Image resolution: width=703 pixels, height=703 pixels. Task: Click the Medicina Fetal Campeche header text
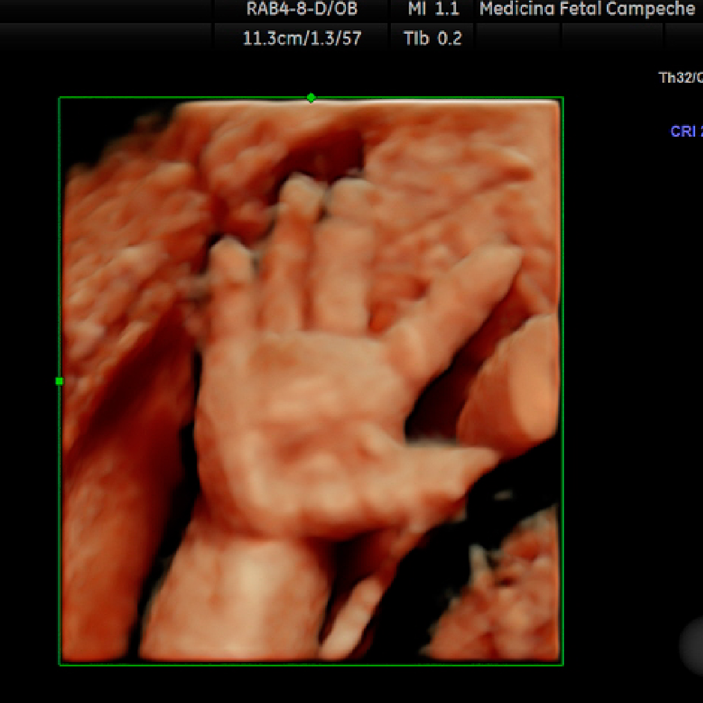[587, 9]
